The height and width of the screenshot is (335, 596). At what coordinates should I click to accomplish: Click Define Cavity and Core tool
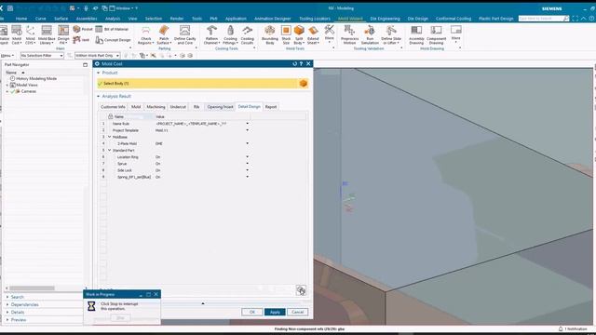pos(184,34)
